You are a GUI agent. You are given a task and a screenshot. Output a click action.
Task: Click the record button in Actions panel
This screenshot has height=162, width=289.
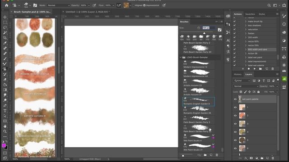(x=249, y=69)
